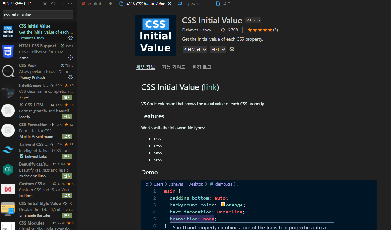The height and width of the screenshot is (230, 391).
Task: Expand the uninstall (제거) dropdown arrow
Action: [223, 49]
